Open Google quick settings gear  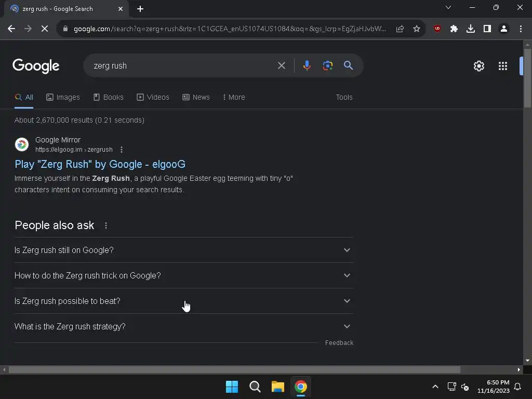click(478, 66)
